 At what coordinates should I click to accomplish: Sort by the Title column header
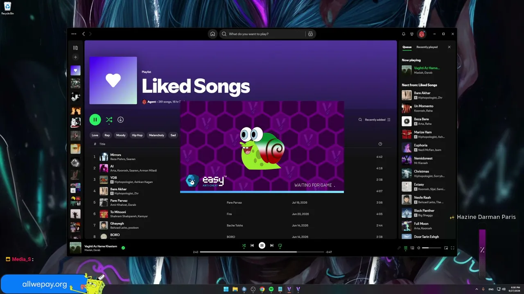[x=102, y=144]
